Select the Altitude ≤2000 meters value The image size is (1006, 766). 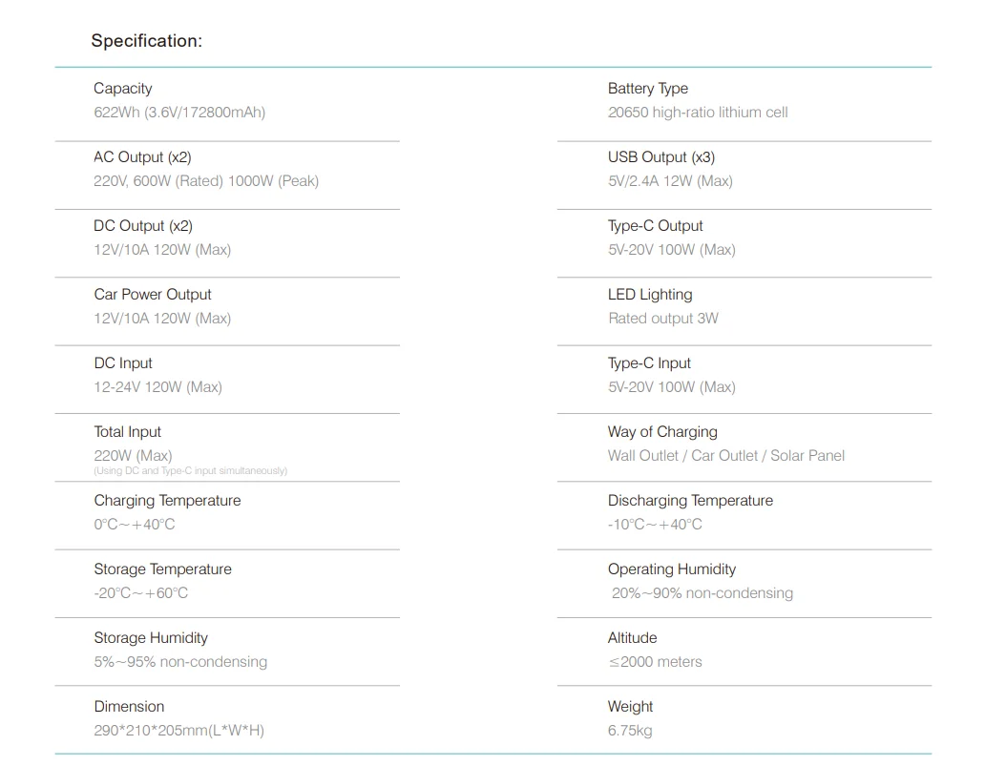coord(655,661)
